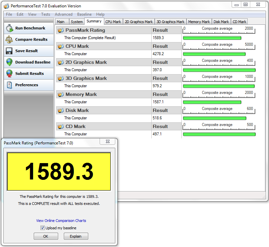Go to the Disk Mark tab
Screen dimensions: 269x247
tap(221, 22)
